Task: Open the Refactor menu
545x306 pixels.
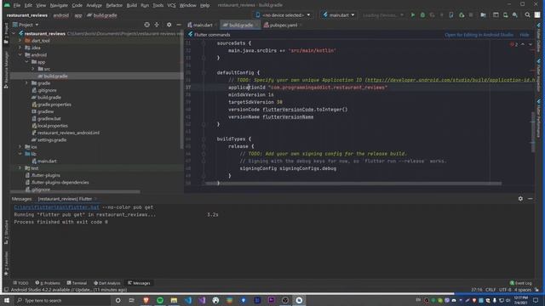Action: click(114, 5)
